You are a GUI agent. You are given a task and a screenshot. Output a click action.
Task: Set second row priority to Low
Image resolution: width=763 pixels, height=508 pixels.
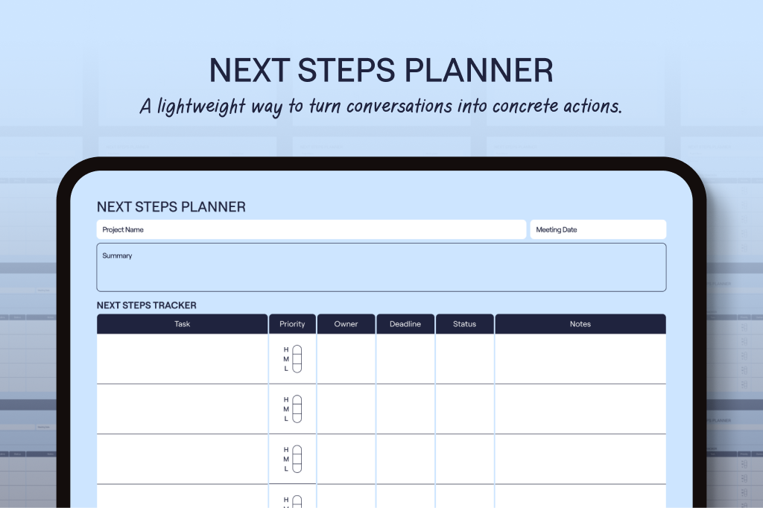coord(297,418)
